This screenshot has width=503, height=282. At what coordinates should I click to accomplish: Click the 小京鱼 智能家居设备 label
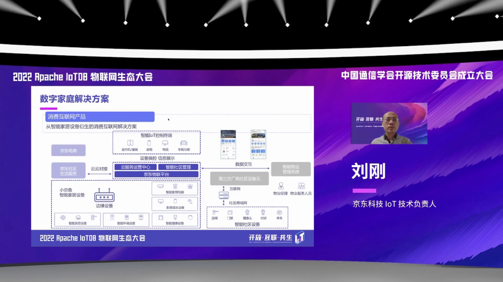72,192
